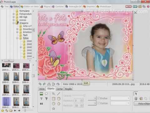
Task: Select the insert photo object icon
Action: point(41,94)
